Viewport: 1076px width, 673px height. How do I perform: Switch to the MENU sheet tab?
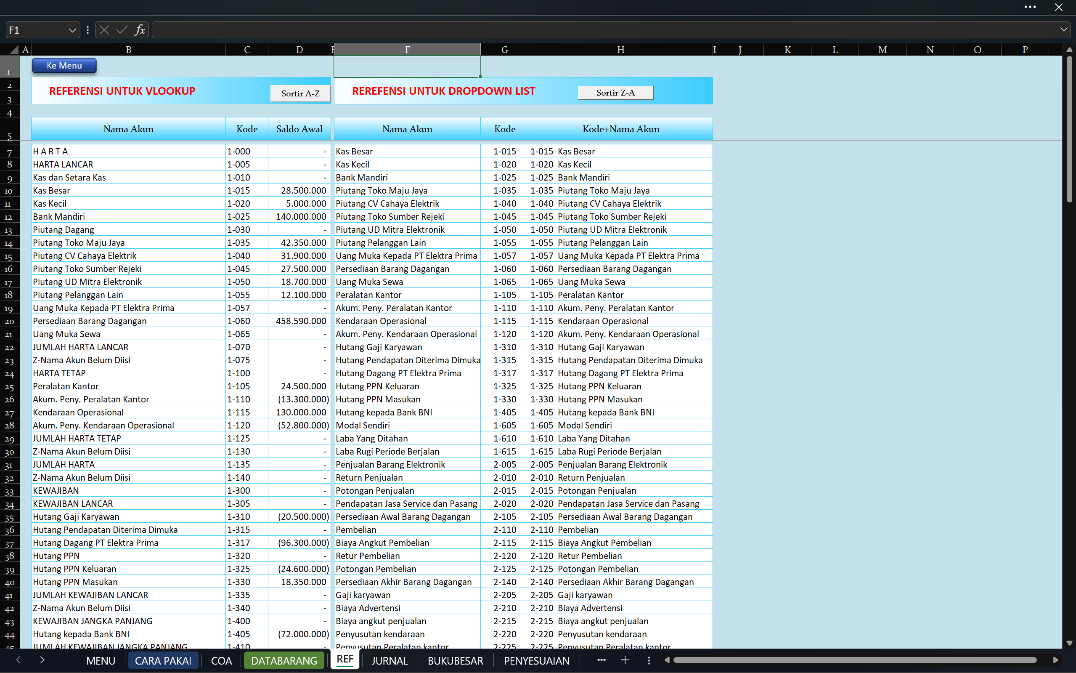pyautogui.click(x=101, y=660)
